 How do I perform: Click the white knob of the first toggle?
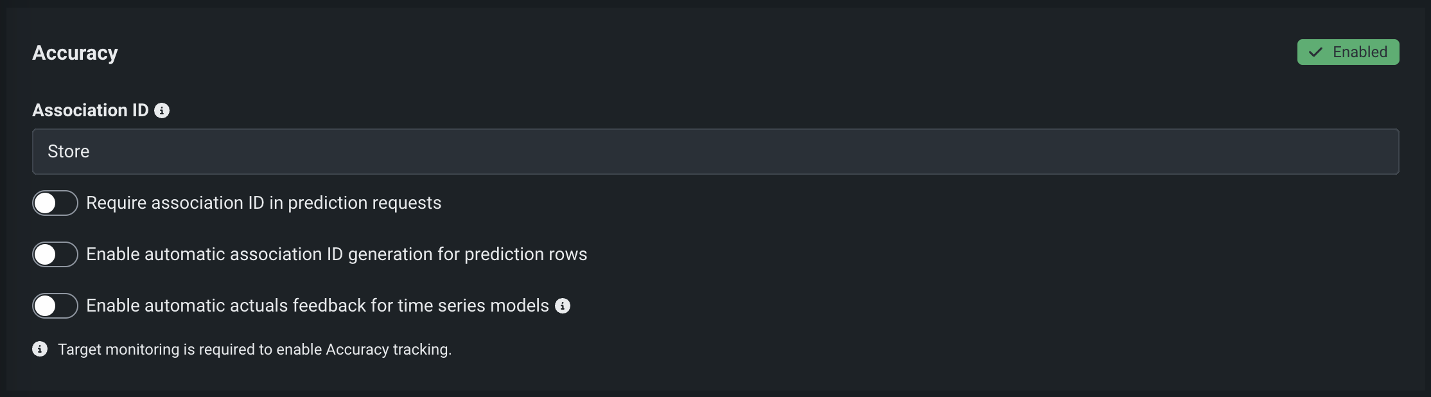[45, 203]
